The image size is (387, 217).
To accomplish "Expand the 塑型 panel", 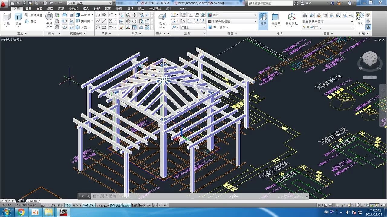I will tap(22, 33).
